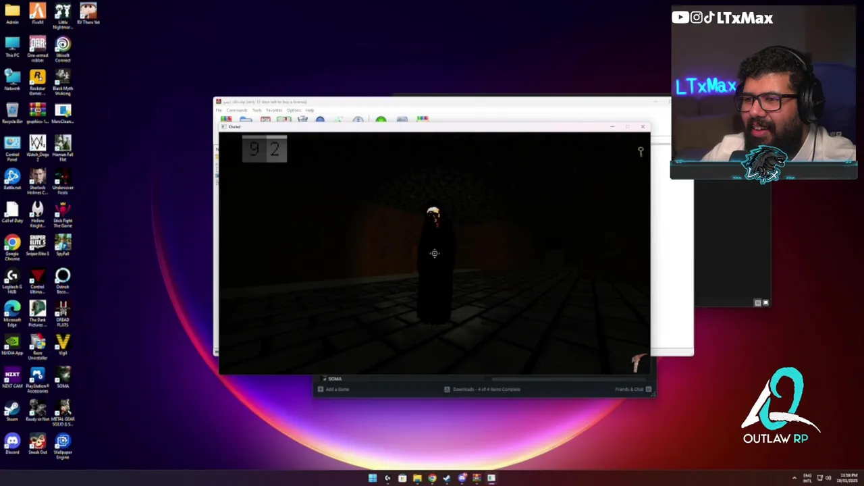Open Downloads status in Steam window

(482, 389)
